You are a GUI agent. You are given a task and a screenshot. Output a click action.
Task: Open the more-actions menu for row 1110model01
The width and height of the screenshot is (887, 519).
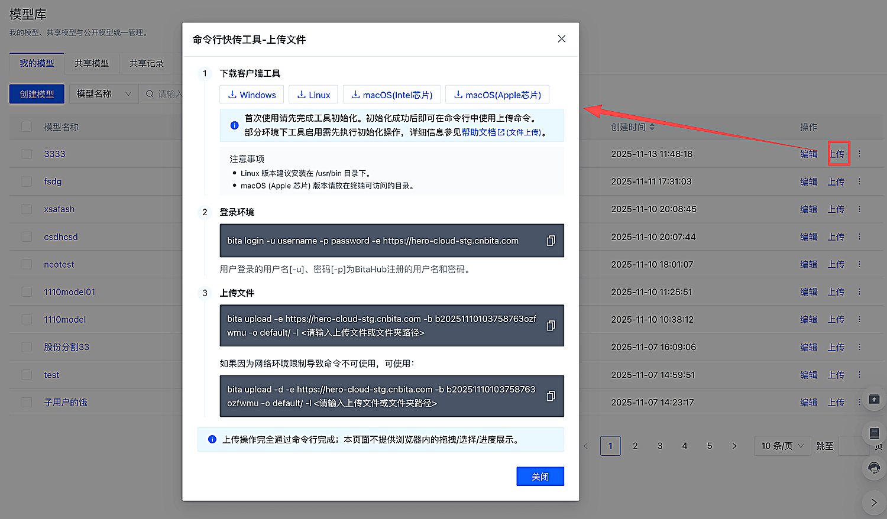860,292
